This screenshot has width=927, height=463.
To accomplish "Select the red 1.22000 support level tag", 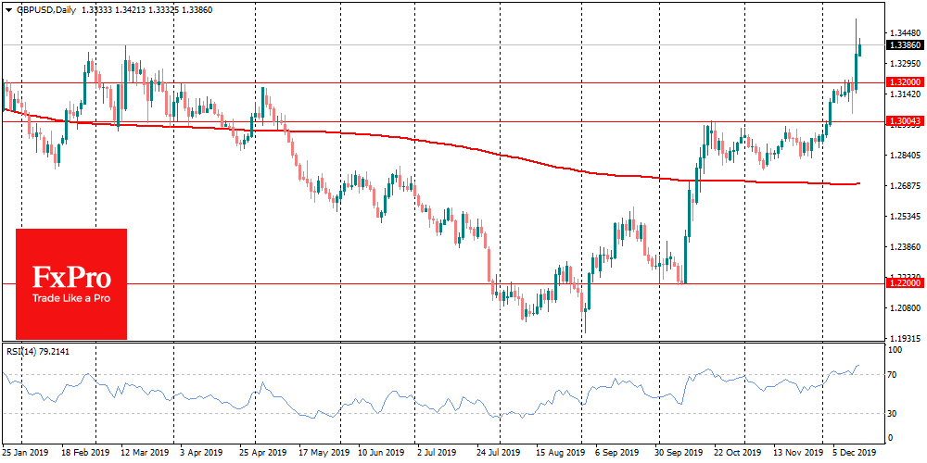I will tap(904, 283).
